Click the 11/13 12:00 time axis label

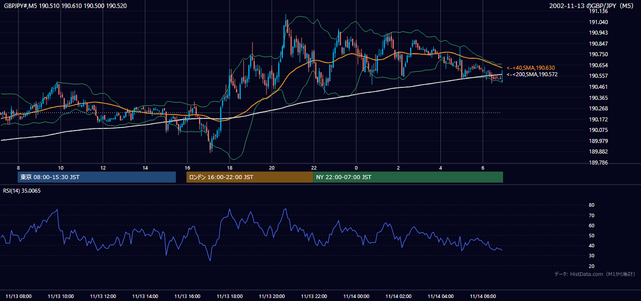click(x=103, y=296)
